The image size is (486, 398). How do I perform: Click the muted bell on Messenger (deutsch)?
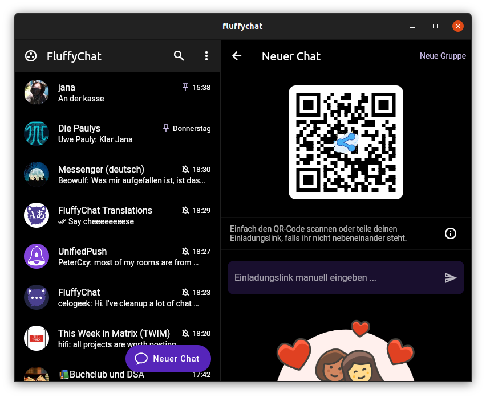(x=185, y=170)
